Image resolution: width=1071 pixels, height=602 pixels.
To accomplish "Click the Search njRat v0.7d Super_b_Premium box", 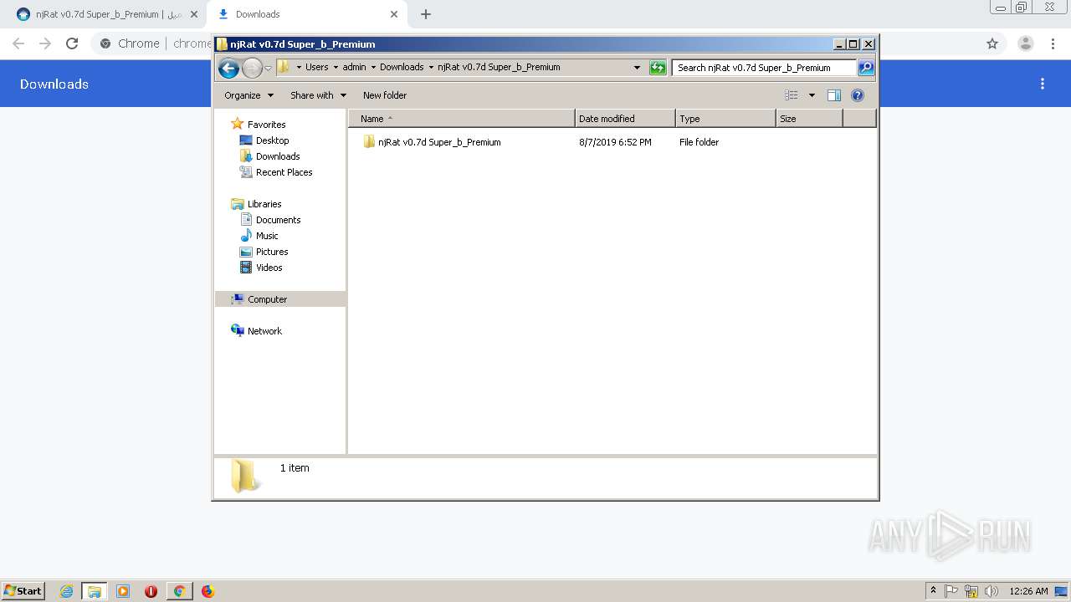I will tap(765, 68).
